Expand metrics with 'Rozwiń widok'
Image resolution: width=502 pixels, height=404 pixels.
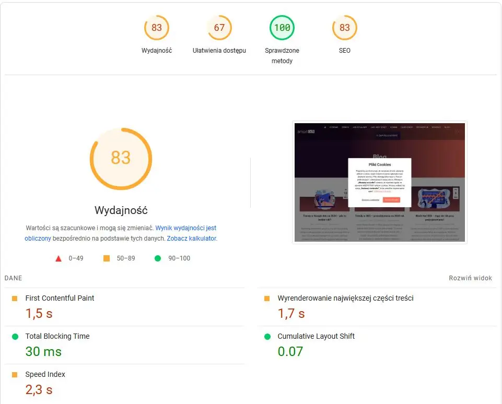tap(470, 278)
